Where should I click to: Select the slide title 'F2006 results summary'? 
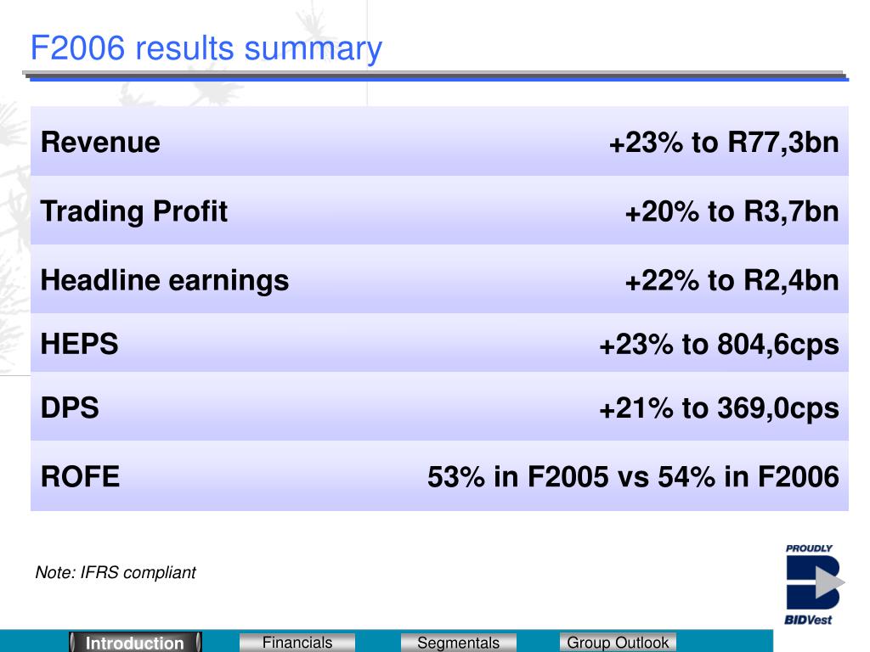click(206, 48)
